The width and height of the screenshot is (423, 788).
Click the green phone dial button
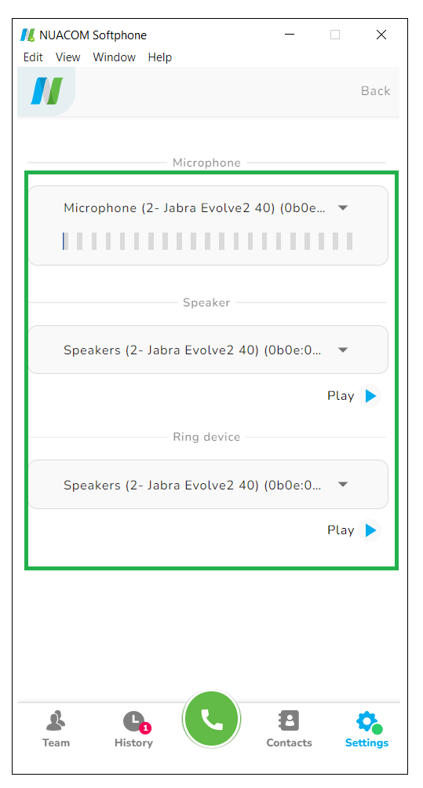click(x=211, y=719)
